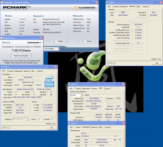Click the Rated FSB 1600.0 MHz value
The height and width of the screenshot is (147, 163).
pyautogui.click(x=20, y=113)
